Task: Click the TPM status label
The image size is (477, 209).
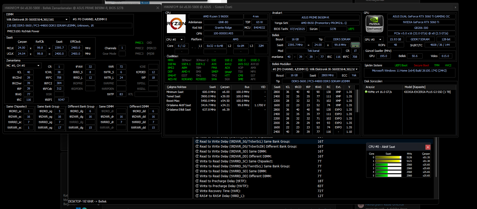Action: (437, 66)
